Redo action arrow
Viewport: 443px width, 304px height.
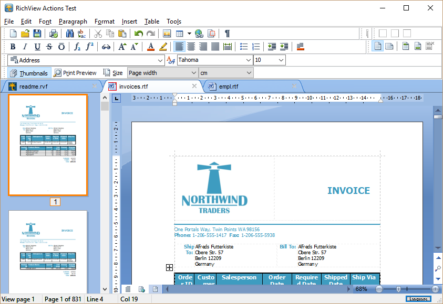[x=151, y=34]
